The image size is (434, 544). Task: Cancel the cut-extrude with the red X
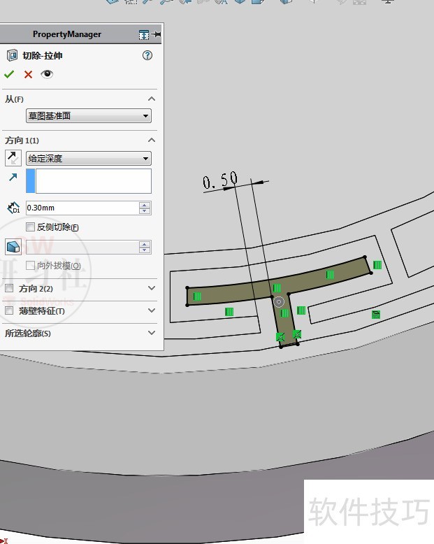(28, 74)
